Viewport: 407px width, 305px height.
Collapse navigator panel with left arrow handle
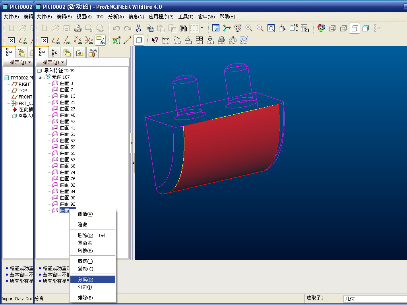132,143
